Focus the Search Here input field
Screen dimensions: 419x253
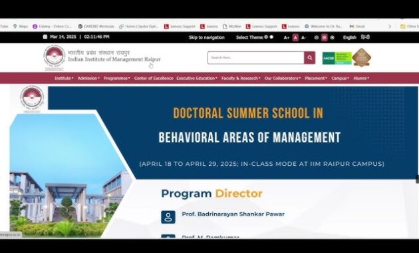point(256,58)
